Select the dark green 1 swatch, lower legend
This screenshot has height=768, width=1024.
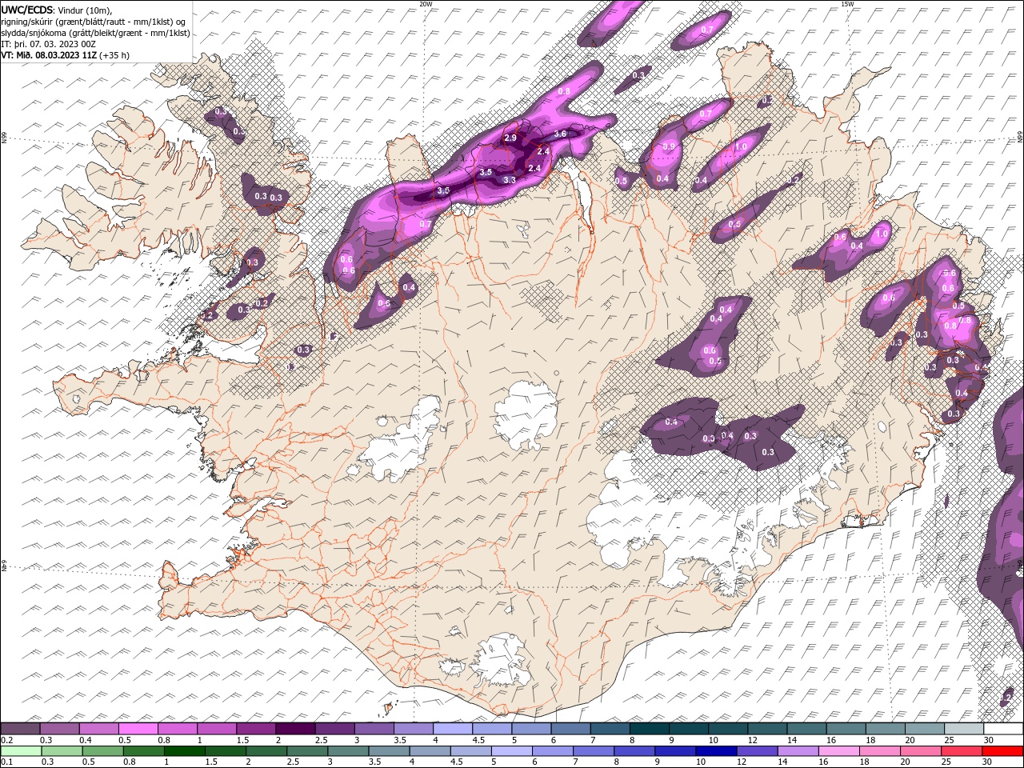point(186,751)
